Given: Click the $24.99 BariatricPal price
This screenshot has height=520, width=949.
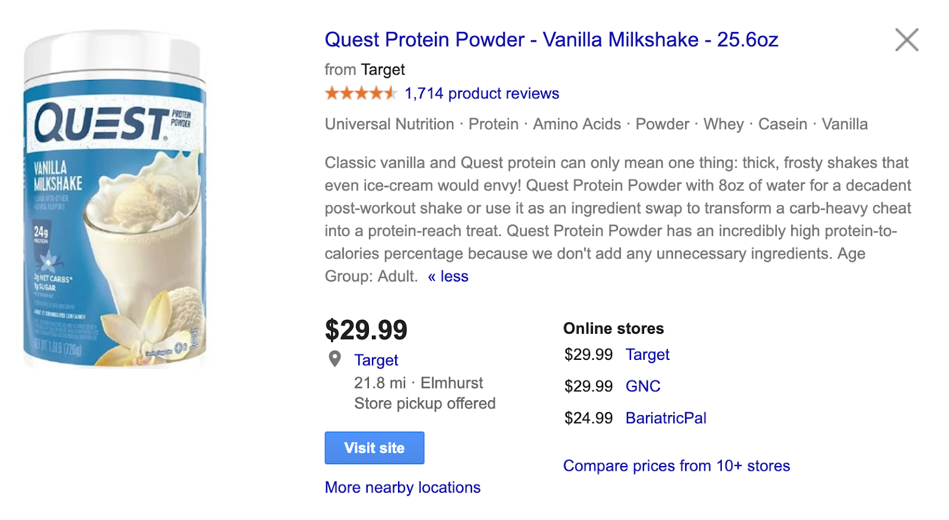Looking at the screenshot, I should [588, 419].
